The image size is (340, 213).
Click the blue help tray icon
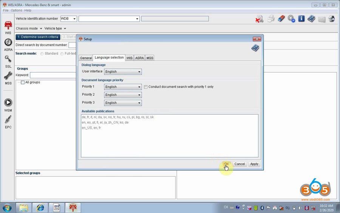tap(238, 207)
